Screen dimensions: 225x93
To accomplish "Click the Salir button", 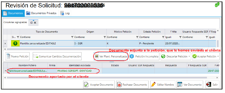I will [x=212, y=85].
